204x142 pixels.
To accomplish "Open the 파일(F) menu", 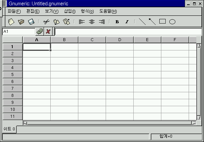I will click(14, 11).
